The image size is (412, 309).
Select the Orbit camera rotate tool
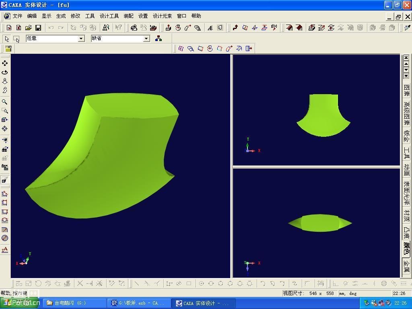(5, 72)
